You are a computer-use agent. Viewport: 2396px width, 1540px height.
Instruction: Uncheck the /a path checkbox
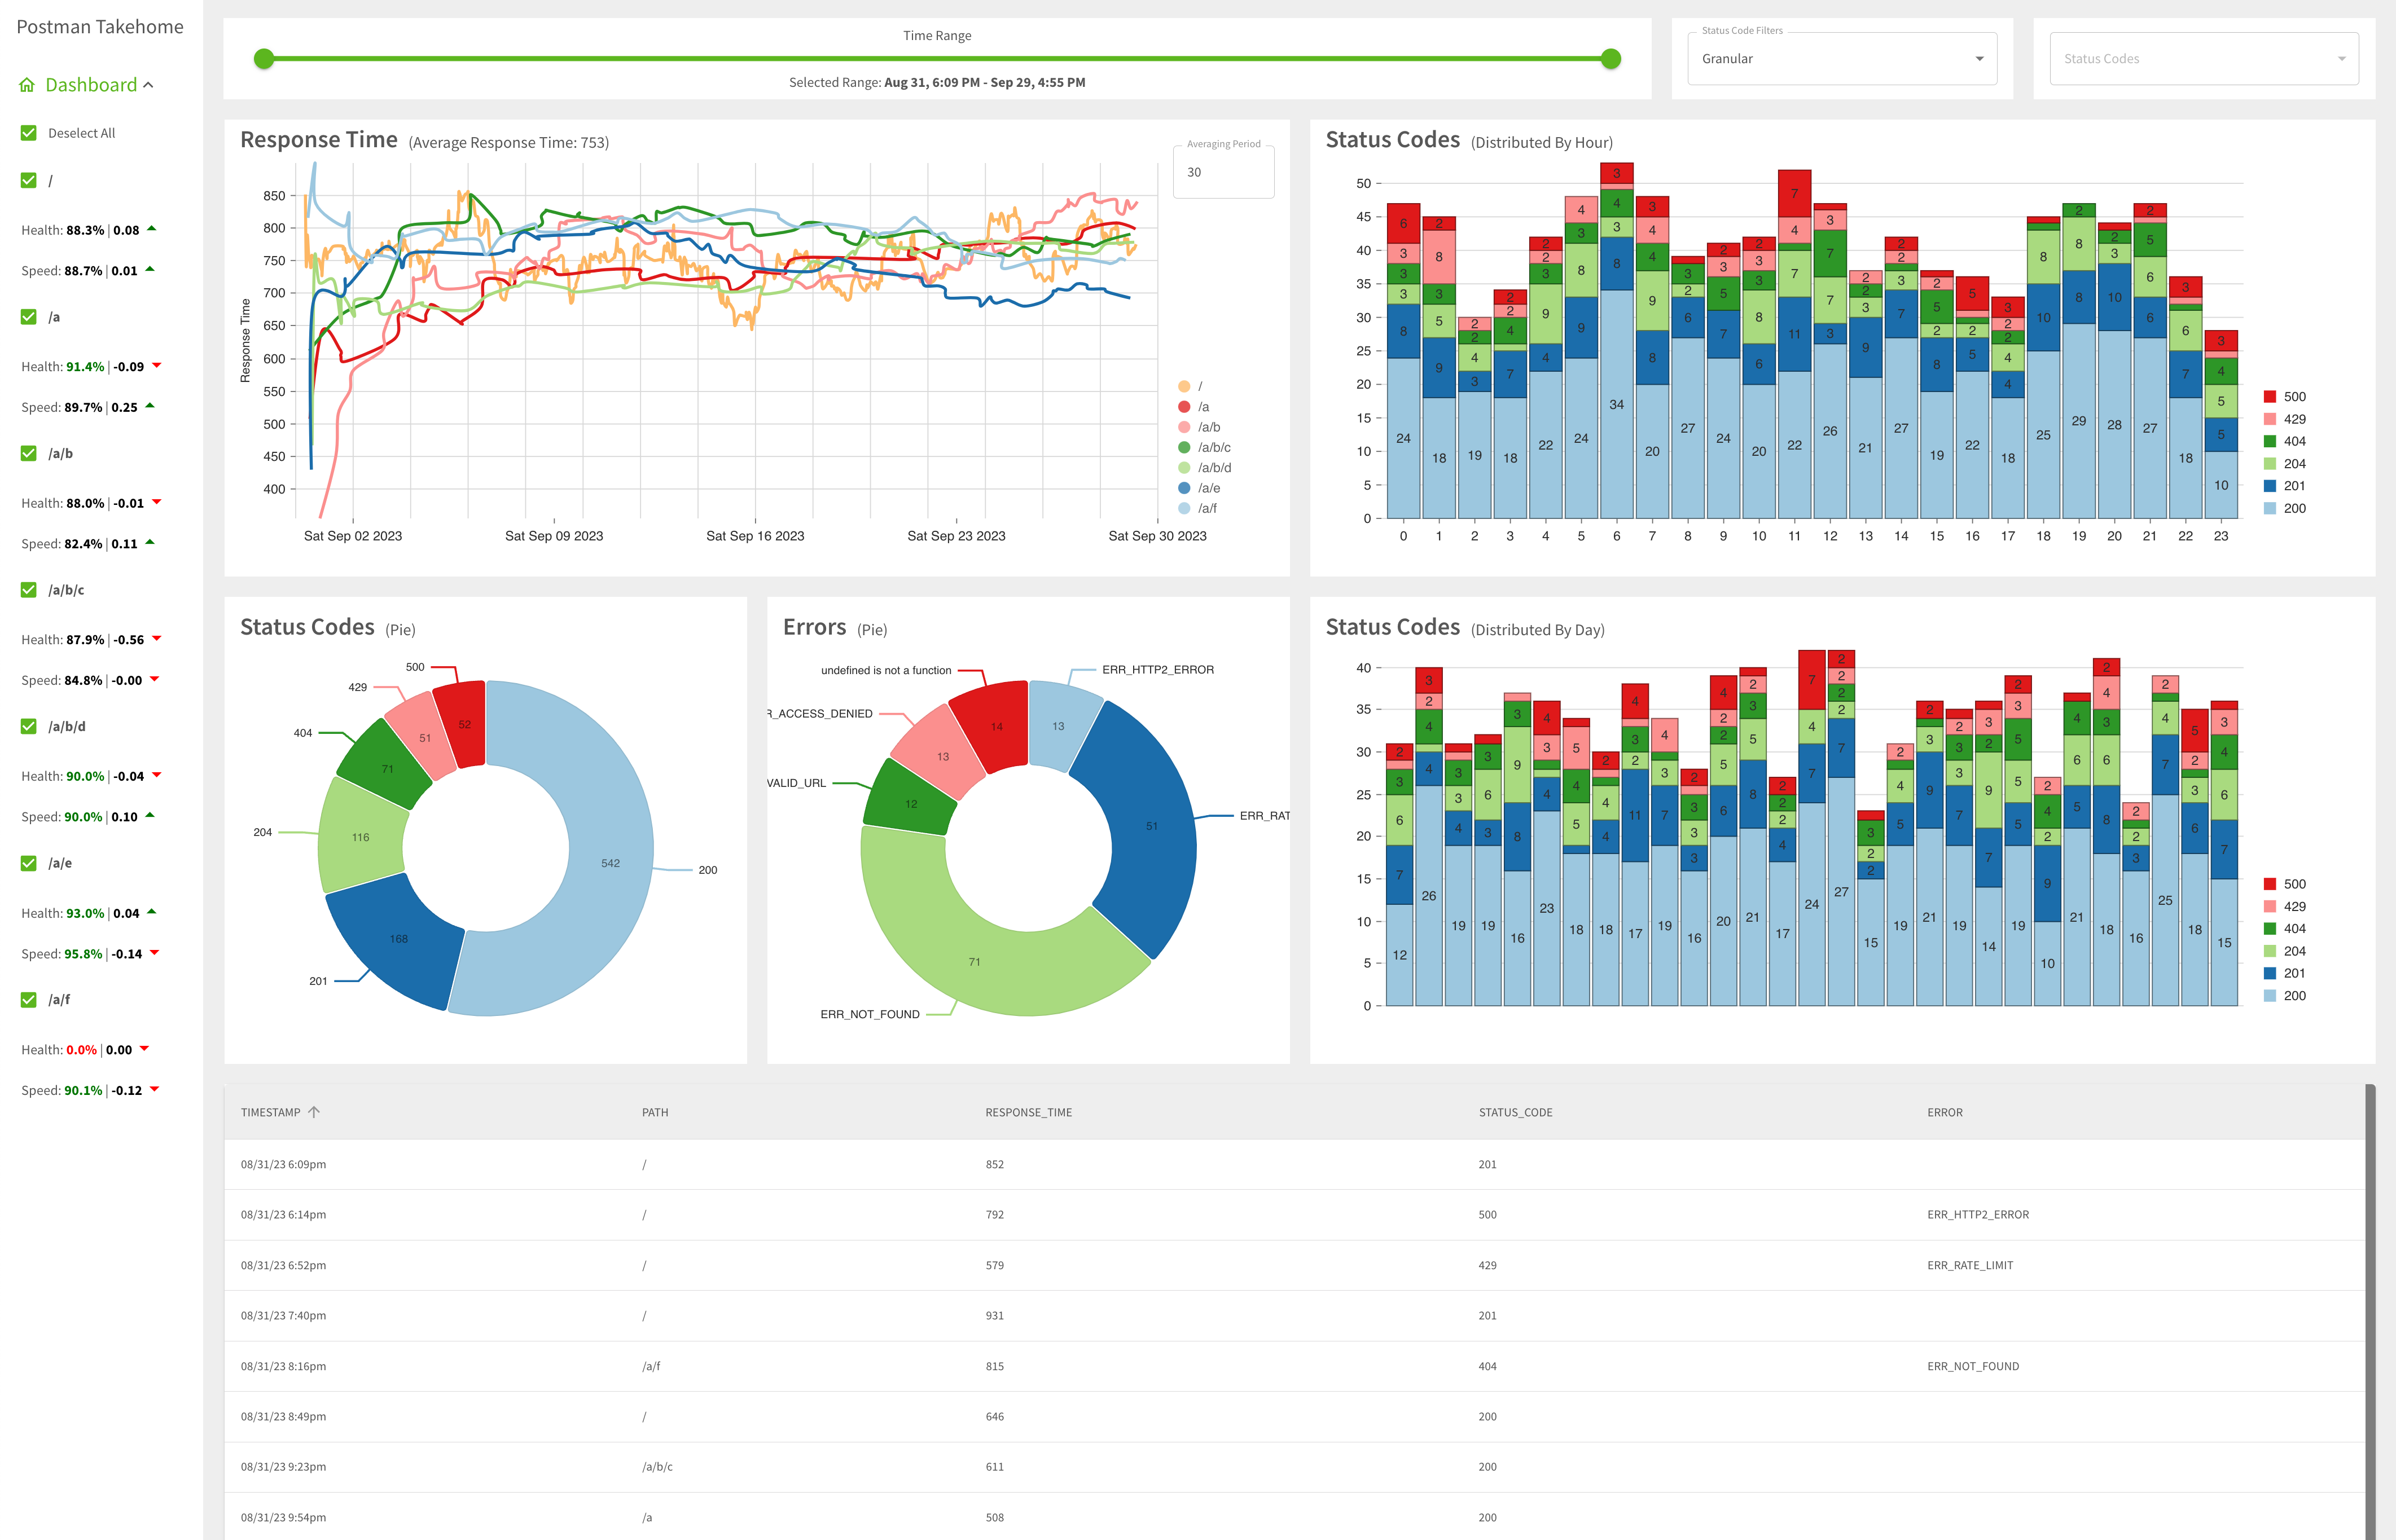pos(29,317)
